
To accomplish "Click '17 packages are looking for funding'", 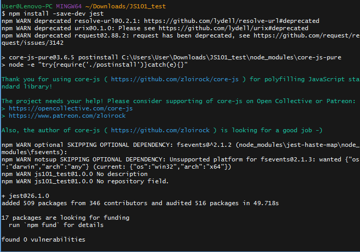I will tap(65, 218).
